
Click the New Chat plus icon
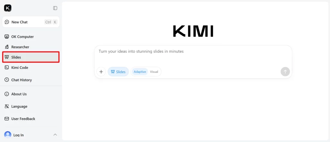(x=7, y=22)
